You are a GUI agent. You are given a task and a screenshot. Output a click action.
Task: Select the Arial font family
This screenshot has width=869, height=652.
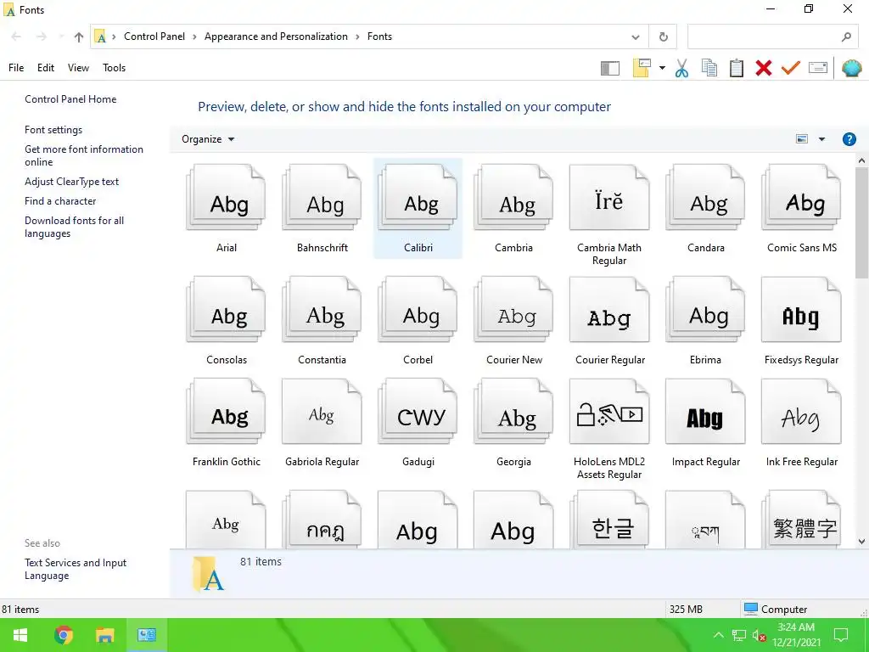[226, 209]
